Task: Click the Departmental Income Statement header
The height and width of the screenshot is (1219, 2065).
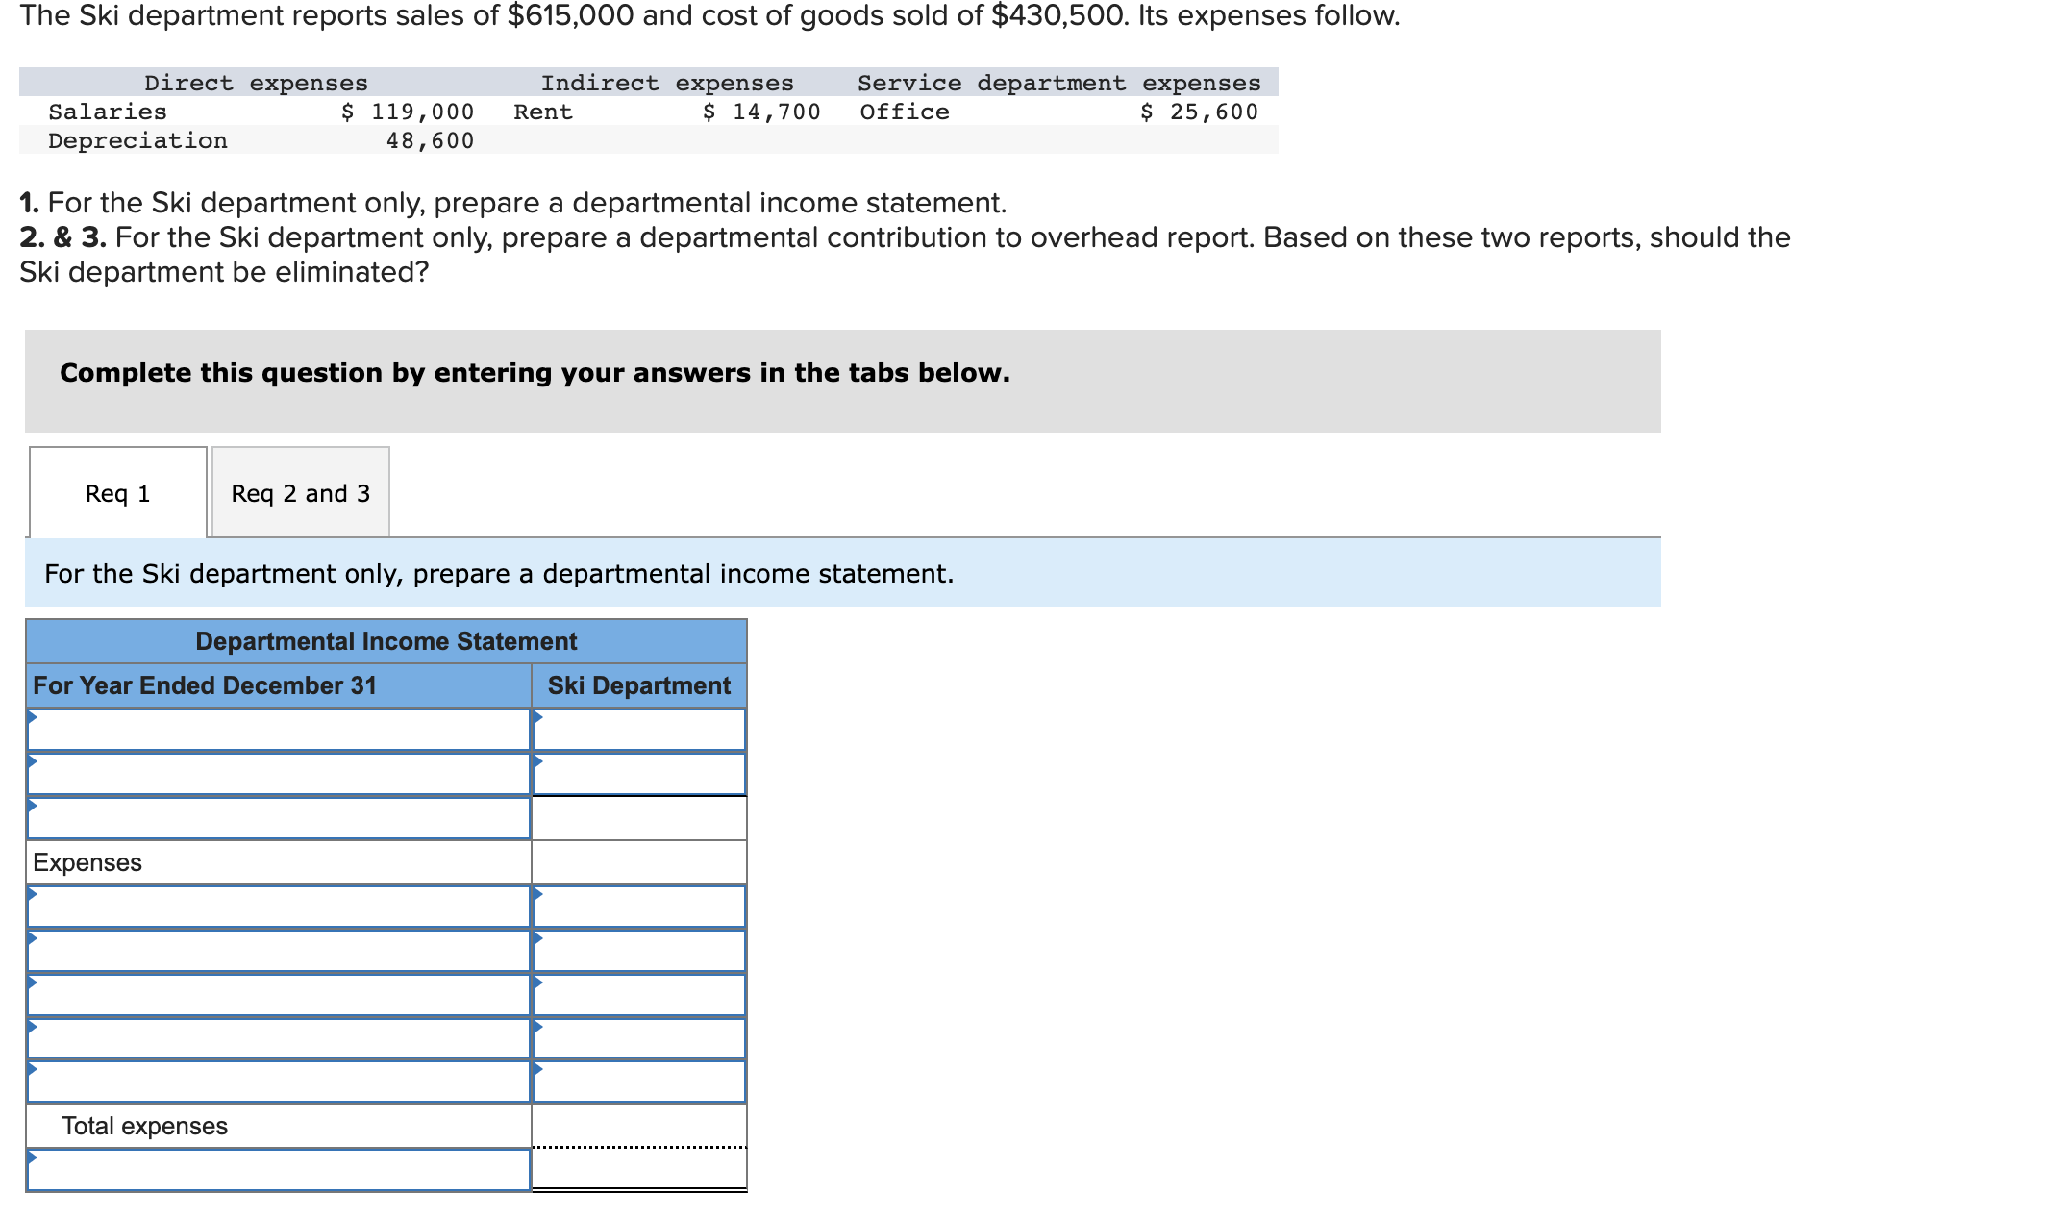Action: point(386,641)
